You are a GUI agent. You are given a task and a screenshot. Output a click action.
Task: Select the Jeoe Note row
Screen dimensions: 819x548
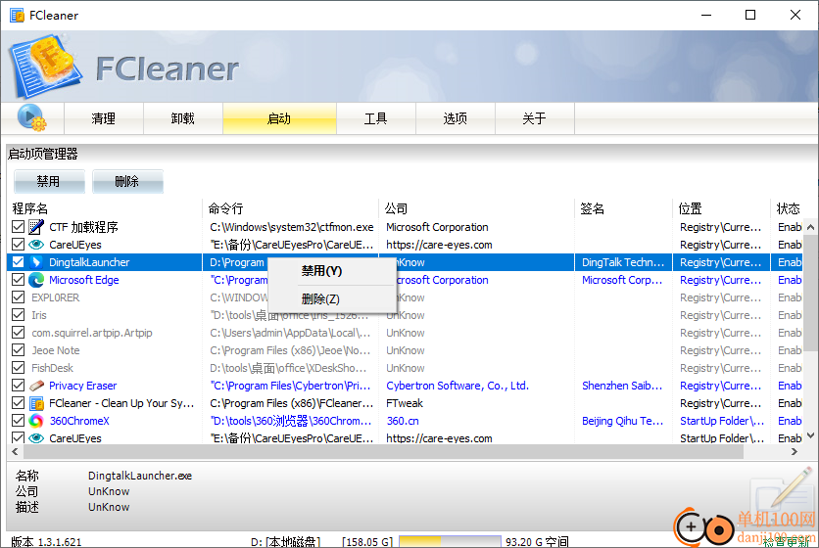coord(405,350)
